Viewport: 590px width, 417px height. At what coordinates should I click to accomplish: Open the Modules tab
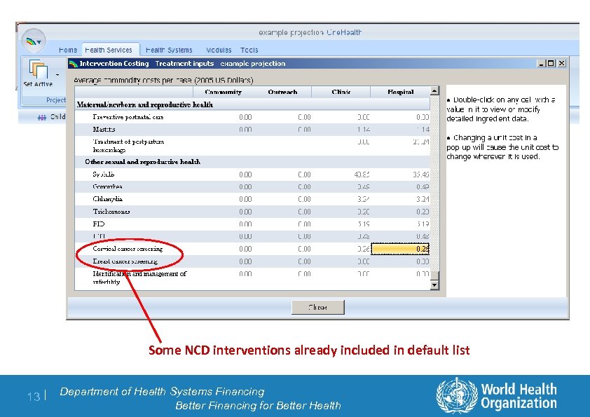click(219, 49)
